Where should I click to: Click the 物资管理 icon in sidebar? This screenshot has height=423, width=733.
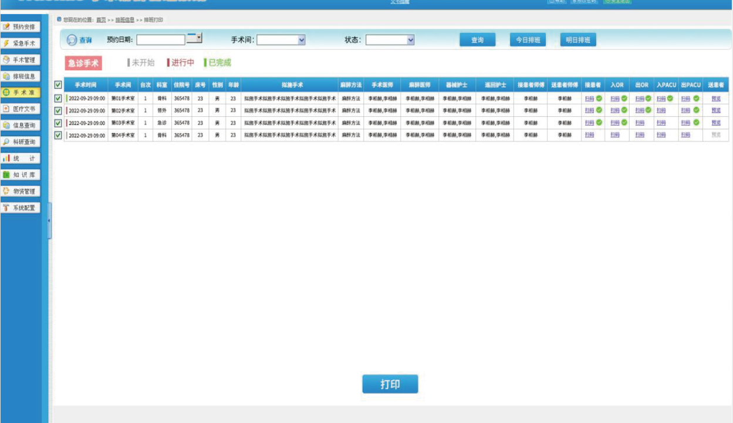tap(6, 191)
